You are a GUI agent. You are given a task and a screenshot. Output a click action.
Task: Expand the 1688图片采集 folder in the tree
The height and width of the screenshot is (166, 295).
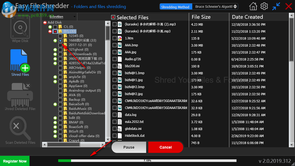pos(55,40)
